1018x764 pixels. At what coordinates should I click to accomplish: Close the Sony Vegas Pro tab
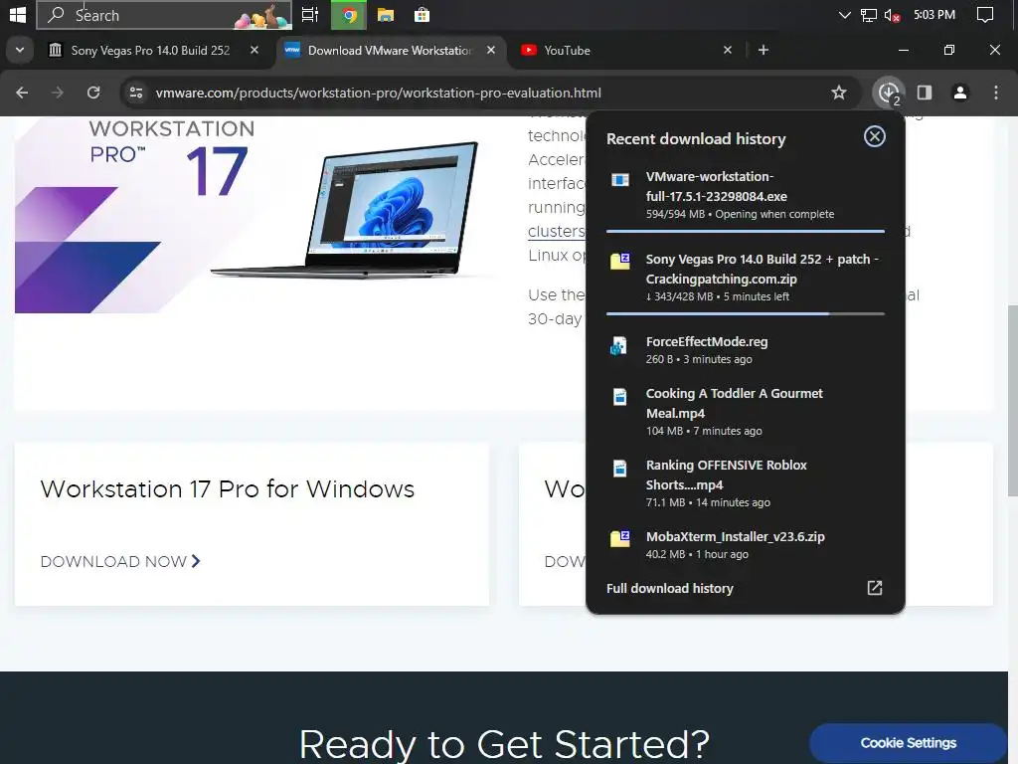(254, 50)
